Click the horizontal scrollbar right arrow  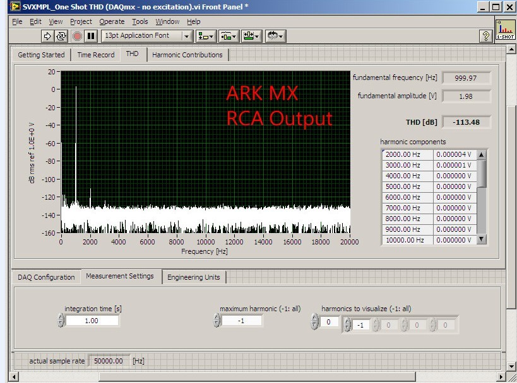pos(501,377)
